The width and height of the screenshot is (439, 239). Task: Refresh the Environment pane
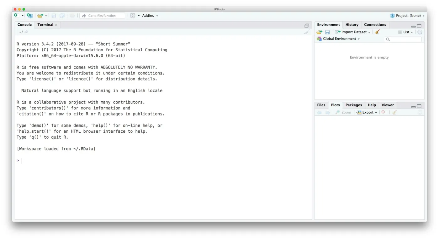pyautogui.click(x=420, y=32)
